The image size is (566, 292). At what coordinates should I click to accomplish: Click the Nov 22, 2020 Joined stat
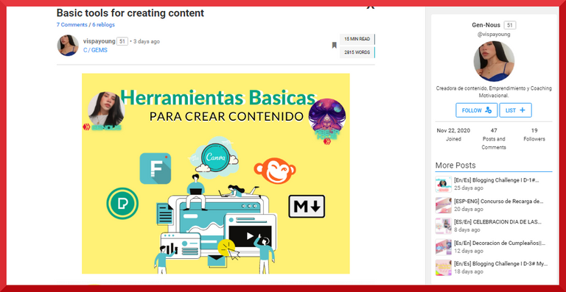pos(453,135)
